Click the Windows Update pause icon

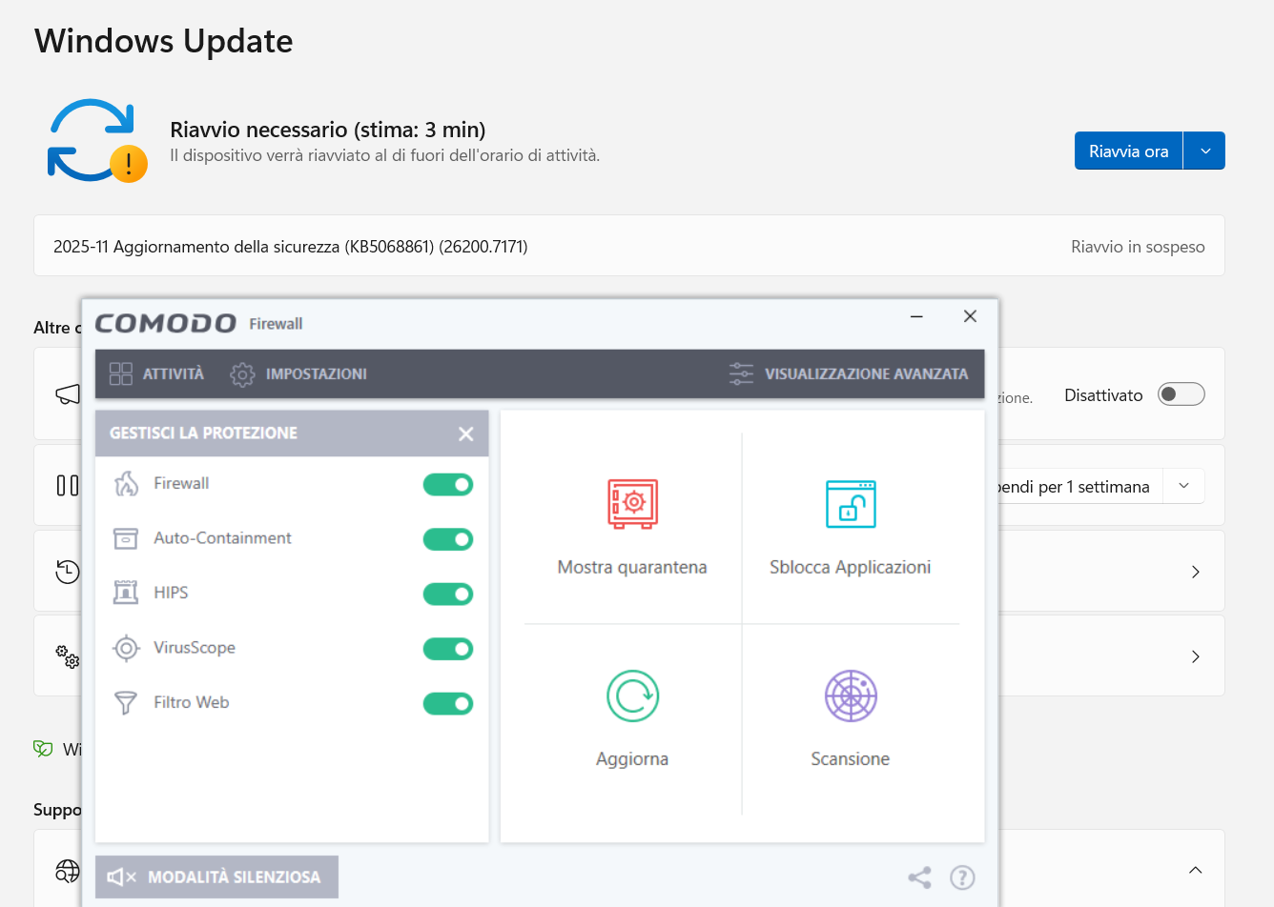tap(68, 486)
